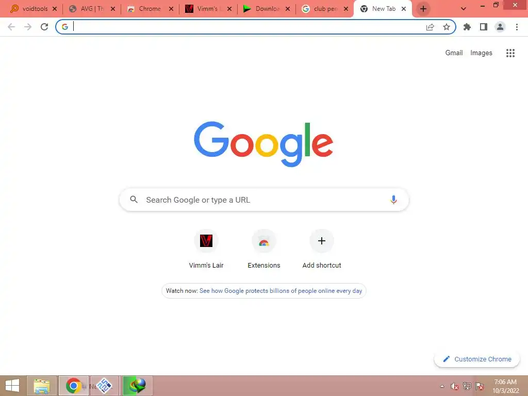Open the network tray icon

click(x=467, y=386)
